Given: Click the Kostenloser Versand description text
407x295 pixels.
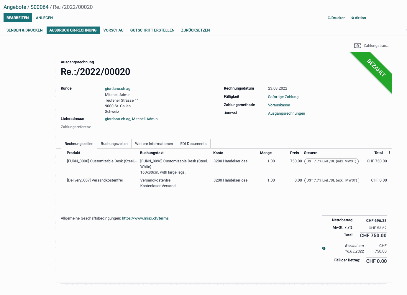Looking at the screenshot, I should tap(158, 186).
